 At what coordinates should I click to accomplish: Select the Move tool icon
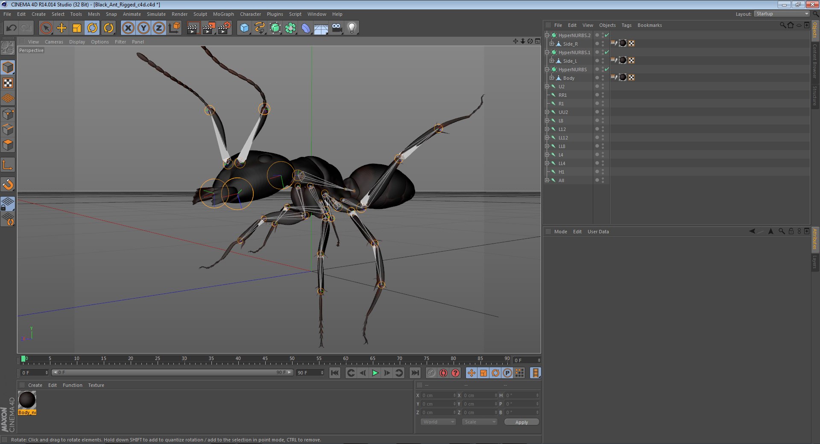(x=61, y=28)
